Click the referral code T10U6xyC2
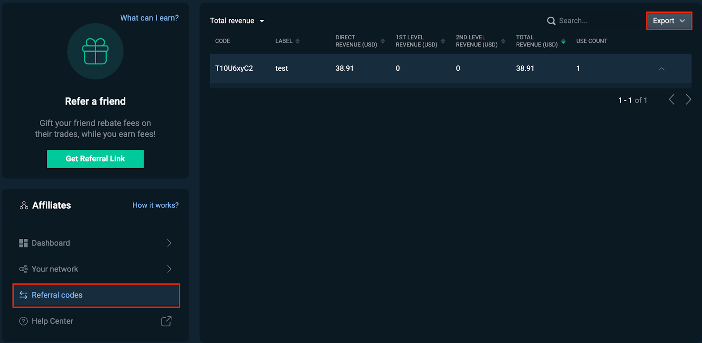Viewport: 702px width, 343px height. [234, 68]
